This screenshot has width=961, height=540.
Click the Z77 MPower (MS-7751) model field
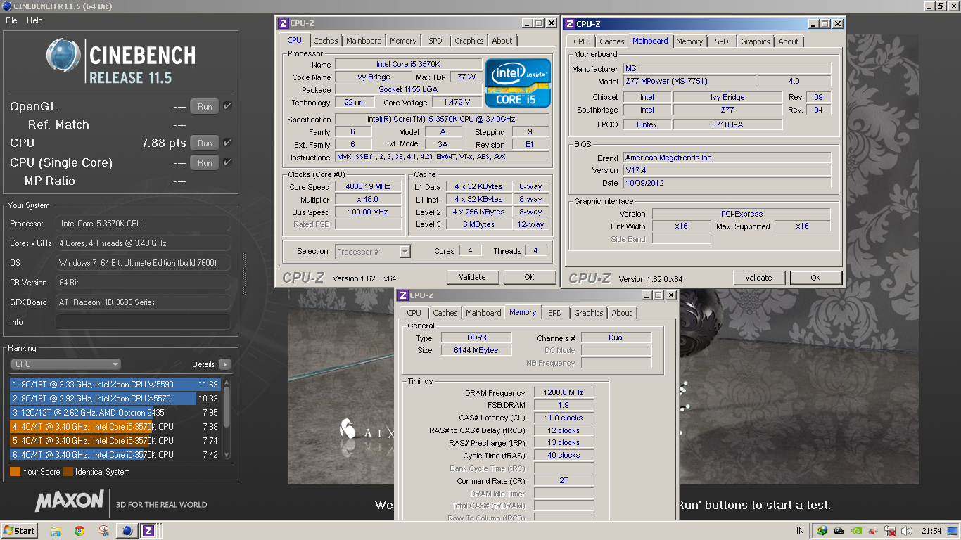click(689, 82)
